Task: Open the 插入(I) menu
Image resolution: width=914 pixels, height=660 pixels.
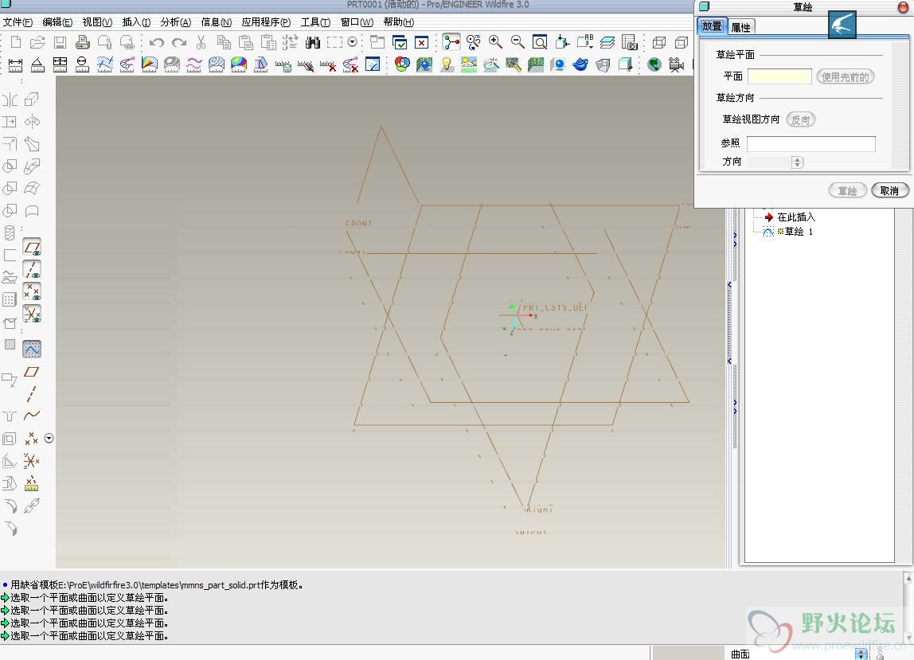Action: [136, 22]
